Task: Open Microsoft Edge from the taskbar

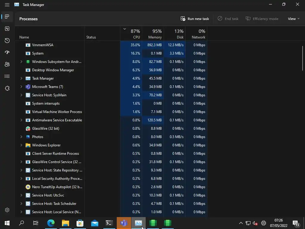Action: (51, 223)
